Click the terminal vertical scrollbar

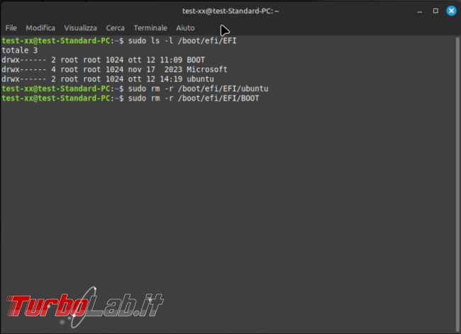point(457,183)
